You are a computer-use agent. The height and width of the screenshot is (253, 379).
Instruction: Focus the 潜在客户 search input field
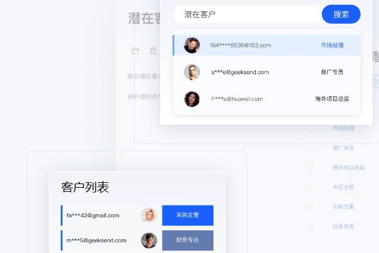pos(248,14)
